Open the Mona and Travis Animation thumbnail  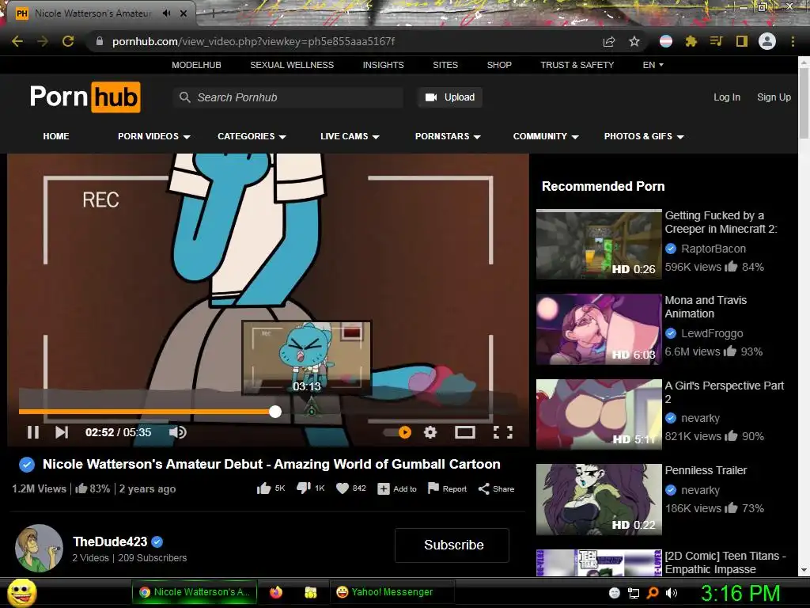[599, 329]
